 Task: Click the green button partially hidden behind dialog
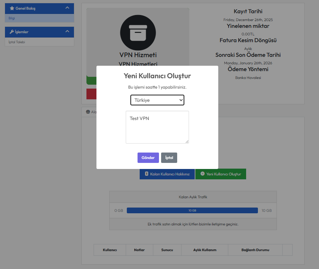tap(91, 80)
